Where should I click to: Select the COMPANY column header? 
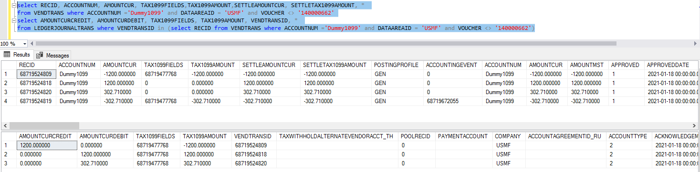click(509, 136)
